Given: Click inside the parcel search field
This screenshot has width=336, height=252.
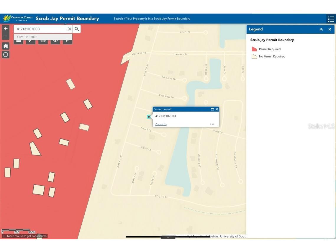Looking at the screenshot, I should click(41, 29).
